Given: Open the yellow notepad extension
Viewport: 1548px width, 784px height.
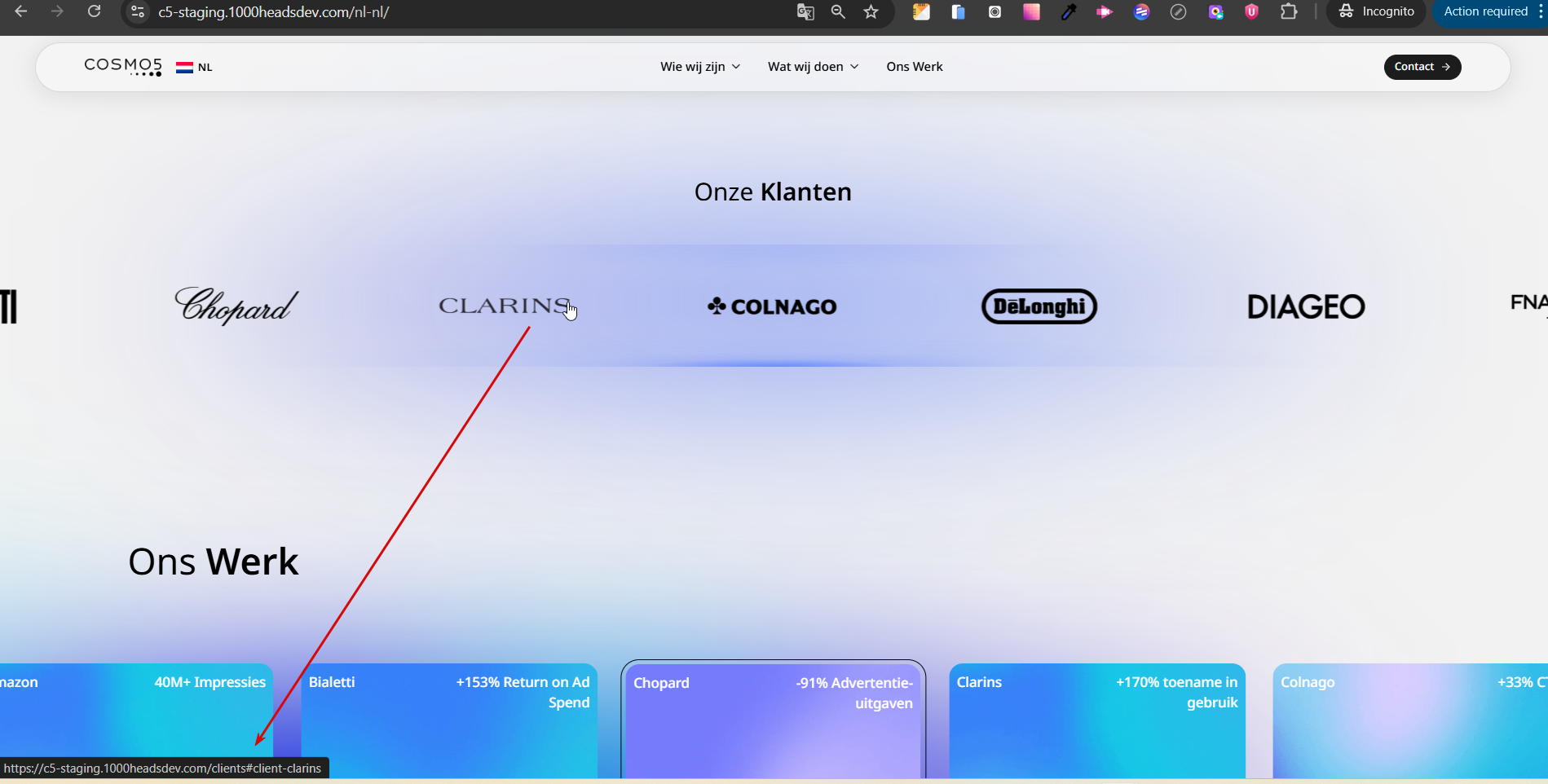Looking at the screenshot, I should pyautogui.click(x=921, y=12).
